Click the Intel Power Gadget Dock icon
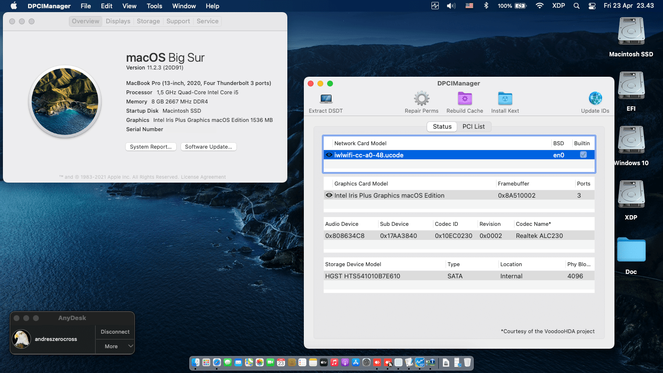The height and width of the screenshot is (373, 663). pyautogui.click(x=420, y=362)
